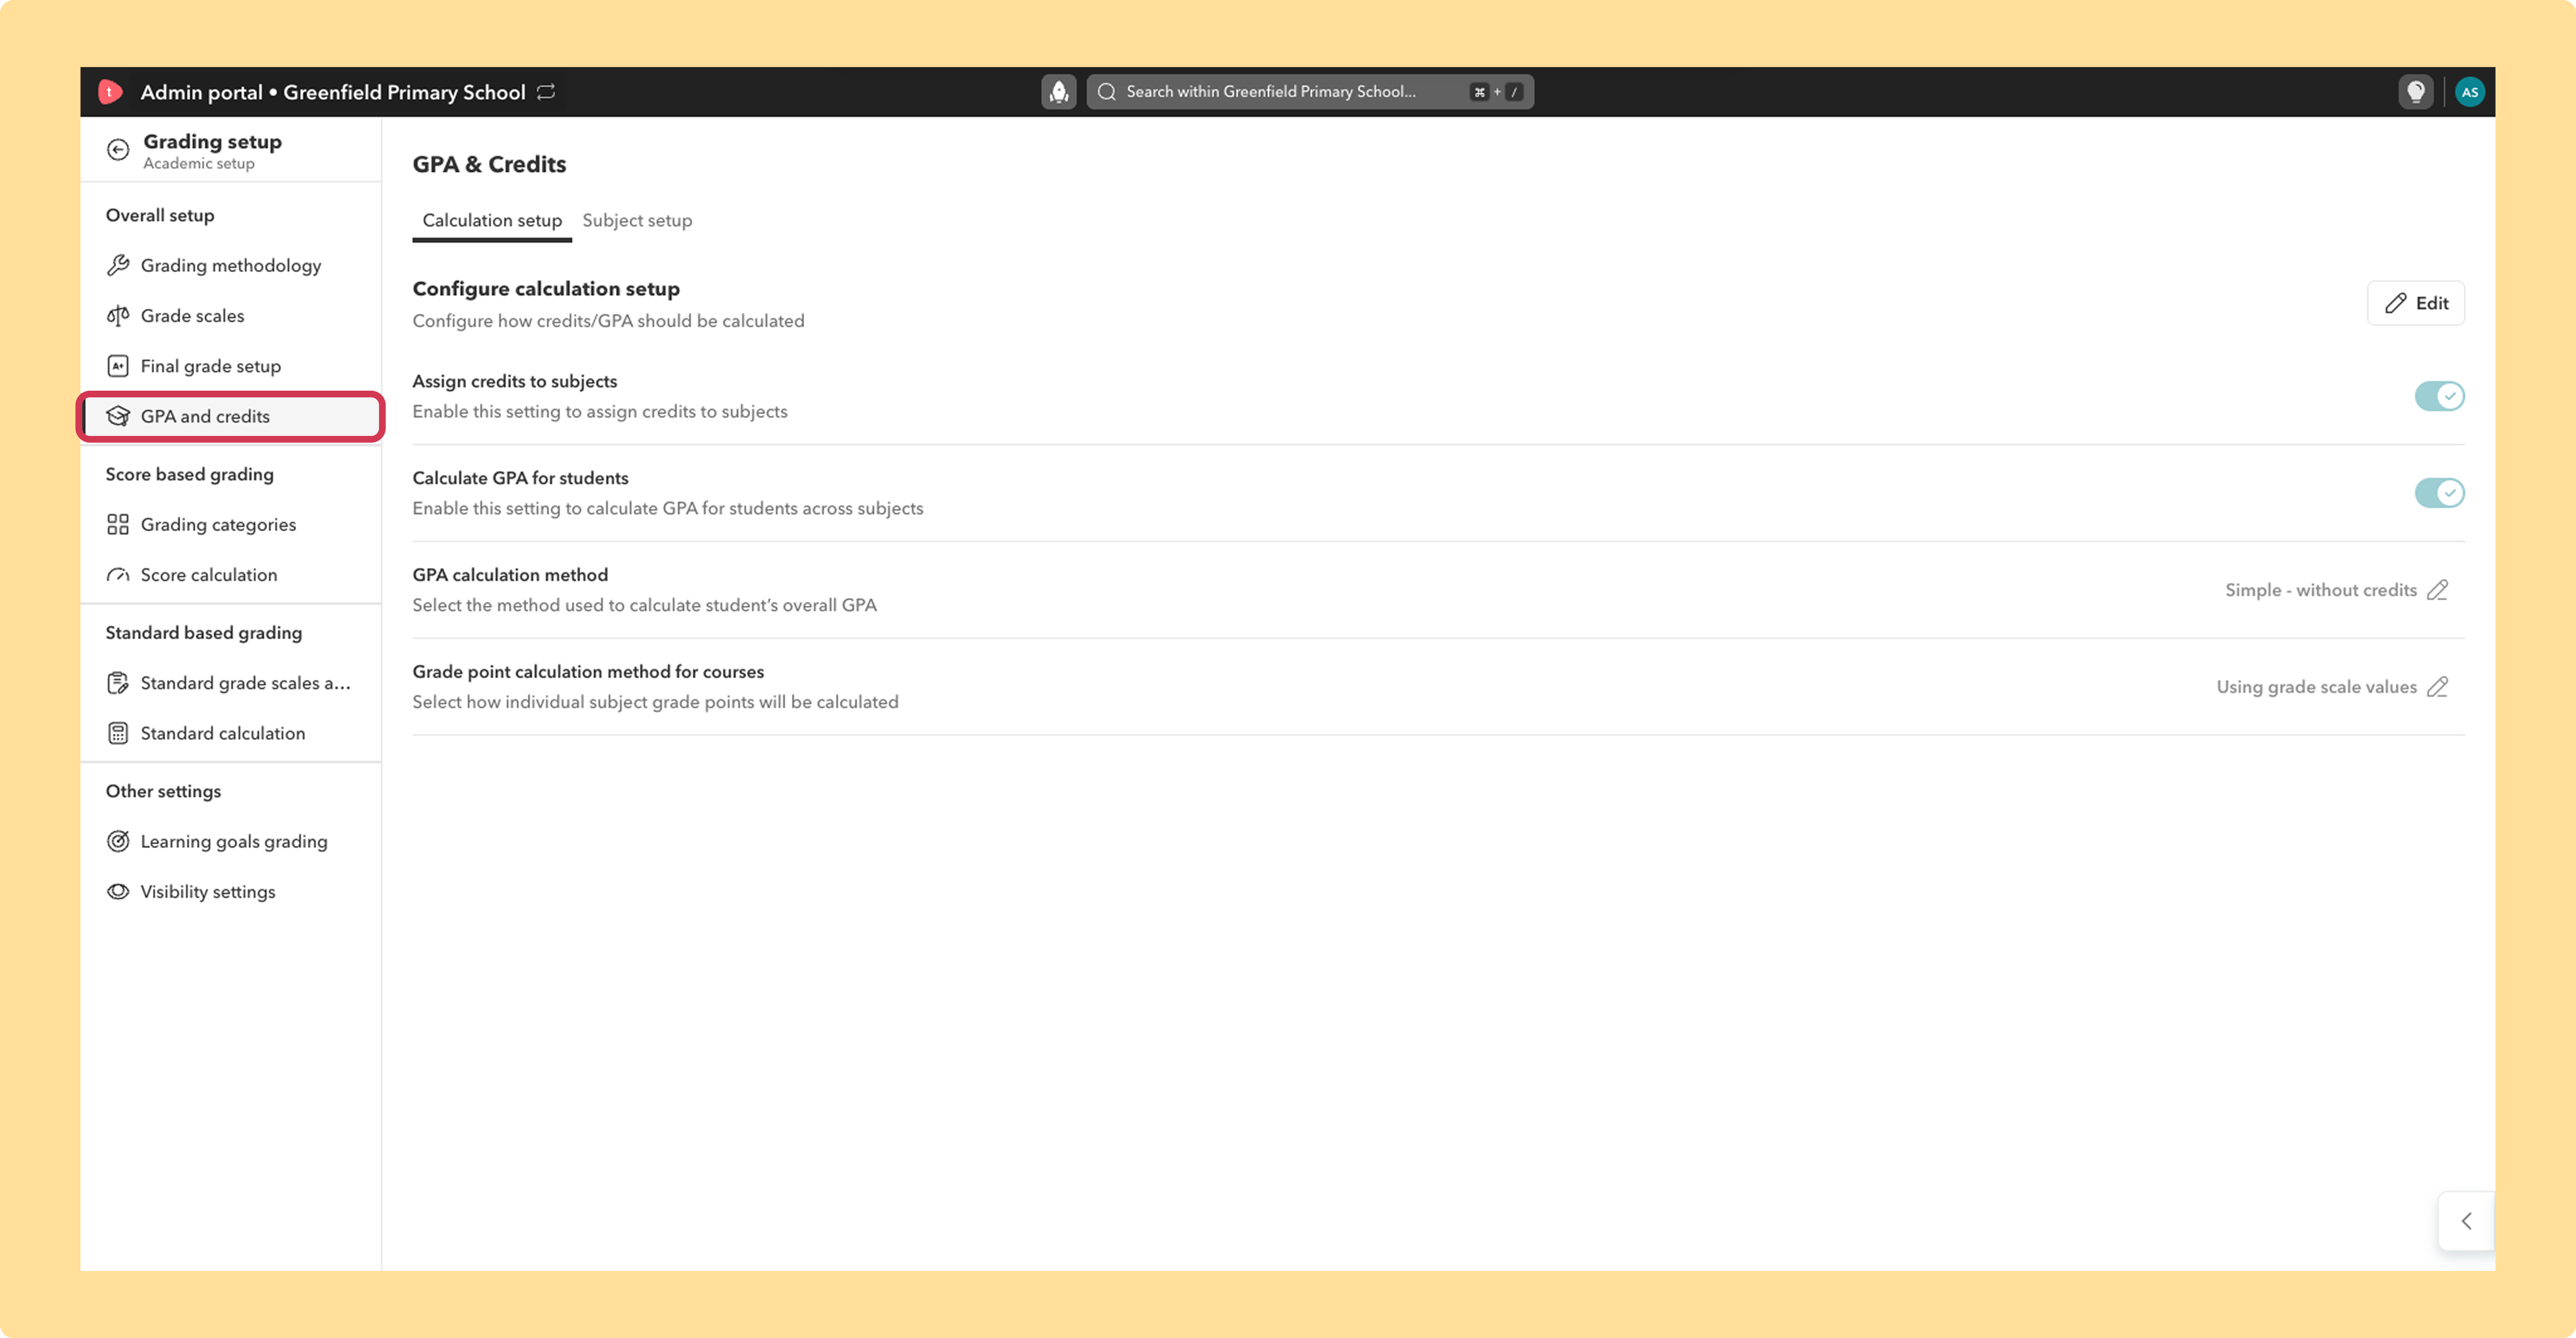Click the Score calculation gauge icon
This screenshot has height=1338, width=2576.
(118, 575)
